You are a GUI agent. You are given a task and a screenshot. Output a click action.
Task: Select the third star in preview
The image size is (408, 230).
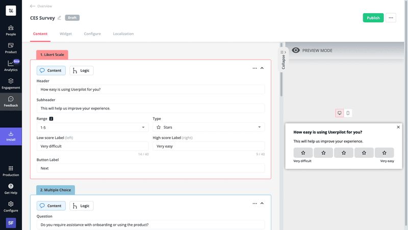[x=344, y=153]
